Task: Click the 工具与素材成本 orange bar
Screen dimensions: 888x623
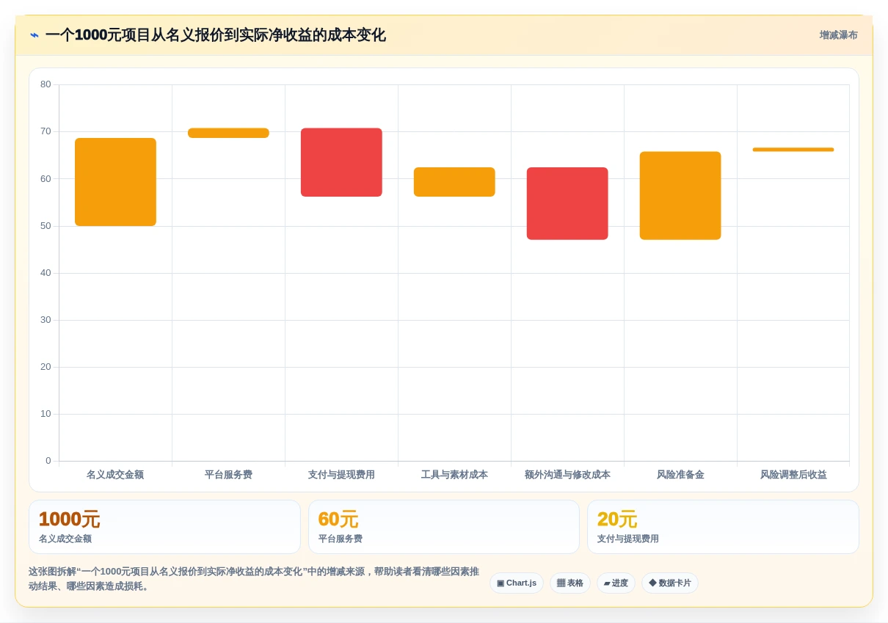Action: point(454,182)
